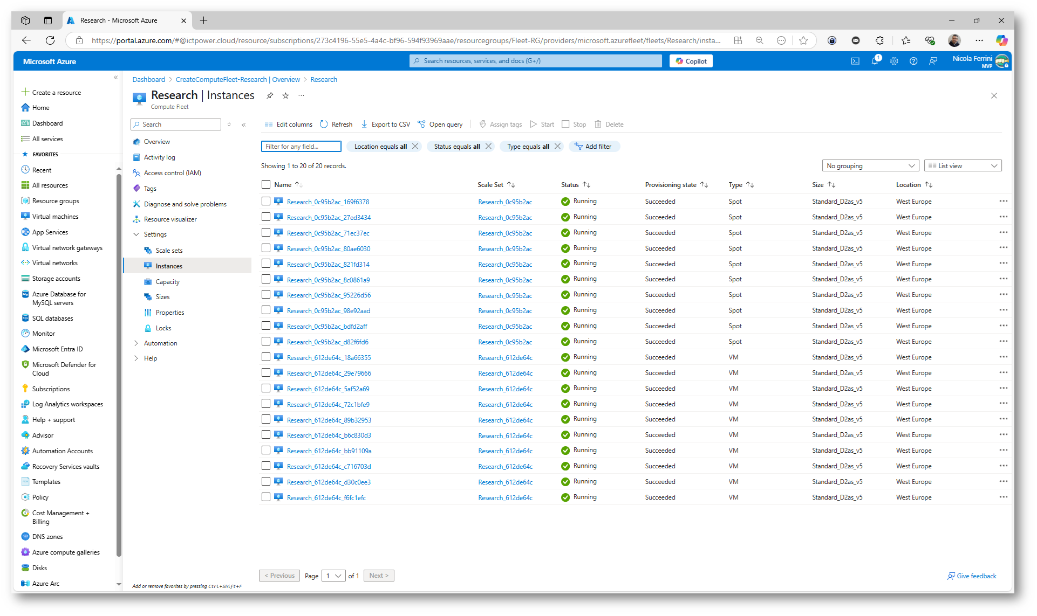Expand the Help section in resource menu
The height and width of the screenshot is (616, 1037).
click(x=137, y=359)
